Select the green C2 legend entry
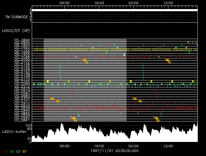 click(12, 151)
